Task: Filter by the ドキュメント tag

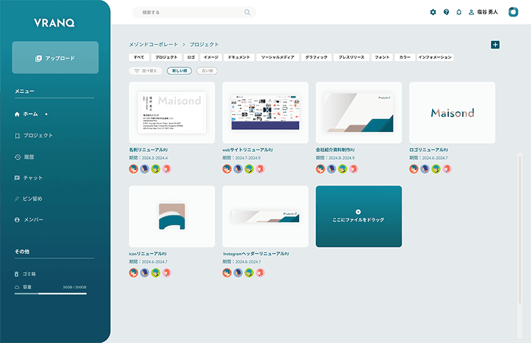Action: (x=239, y=58)
